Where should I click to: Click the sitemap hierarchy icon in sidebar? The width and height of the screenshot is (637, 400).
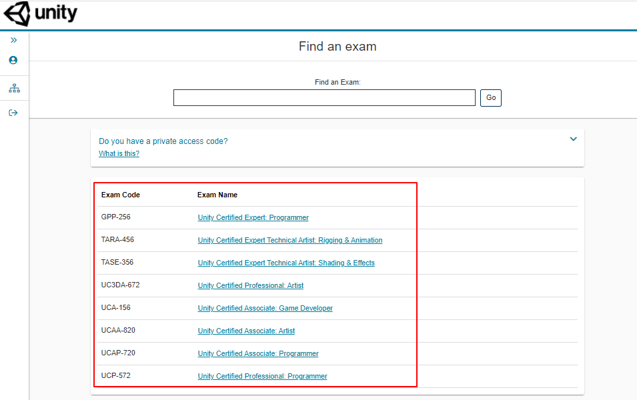pyautogui.click(x=14, y=88)
